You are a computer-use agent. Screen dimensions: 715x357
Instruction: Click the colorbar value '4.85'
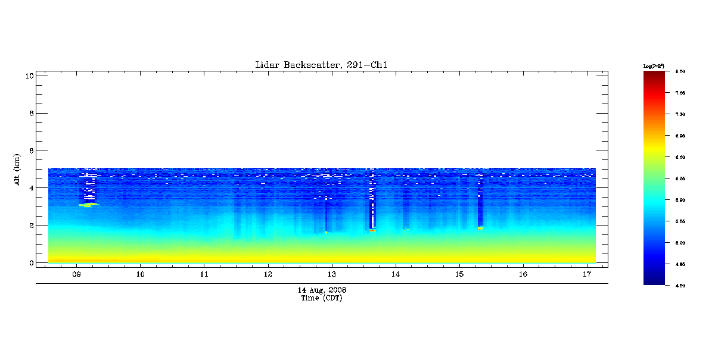pos(680,264)
